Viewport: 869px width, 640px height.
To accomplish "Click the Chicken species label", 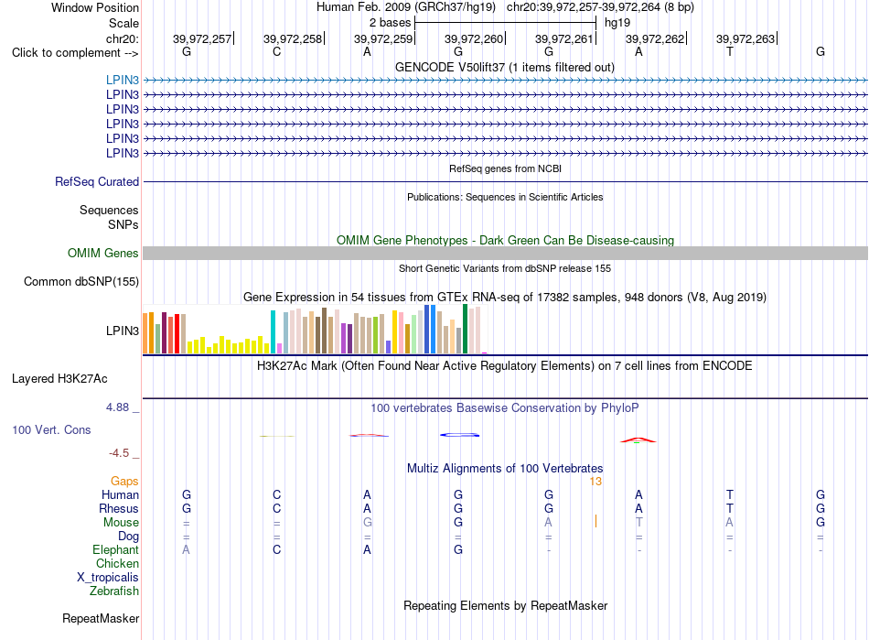I will [117, 563].
